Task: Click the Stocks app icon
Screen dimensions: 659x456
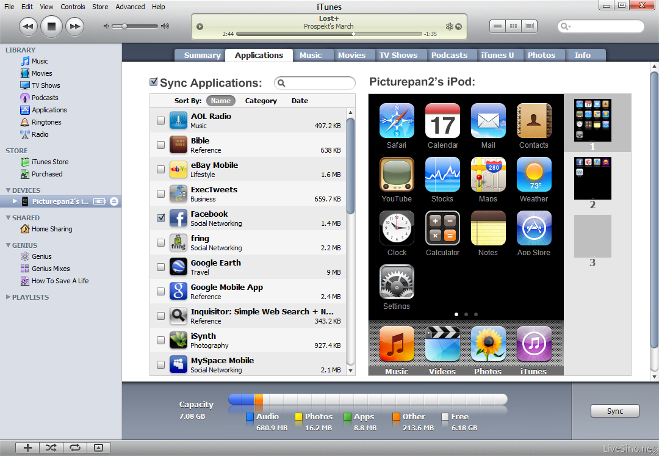Action: click(442, 175)
